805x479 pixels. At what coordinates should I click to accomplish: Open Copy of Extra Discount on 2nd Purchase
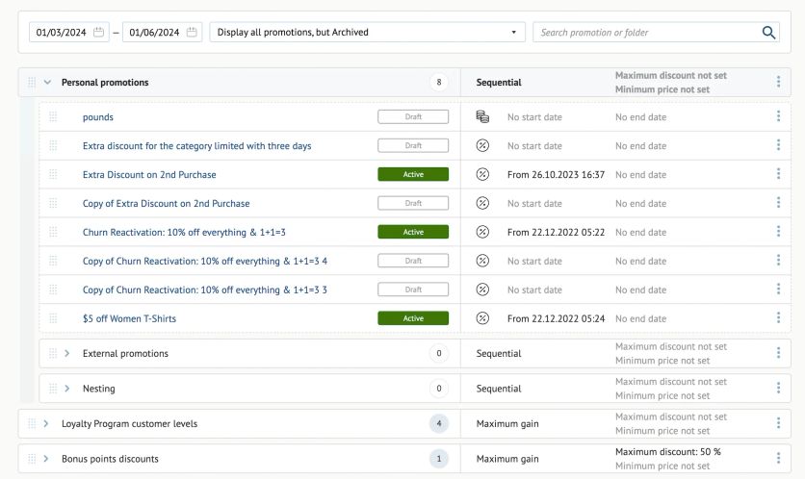click(167, 203)
